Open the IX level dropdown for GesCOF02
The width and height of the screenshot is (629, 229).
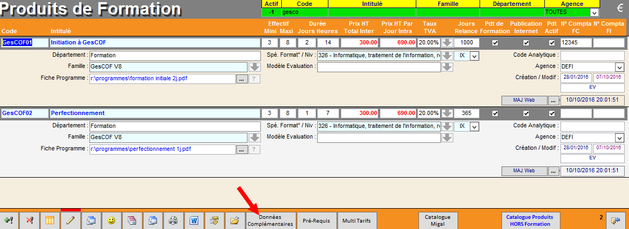pos(474,126)
